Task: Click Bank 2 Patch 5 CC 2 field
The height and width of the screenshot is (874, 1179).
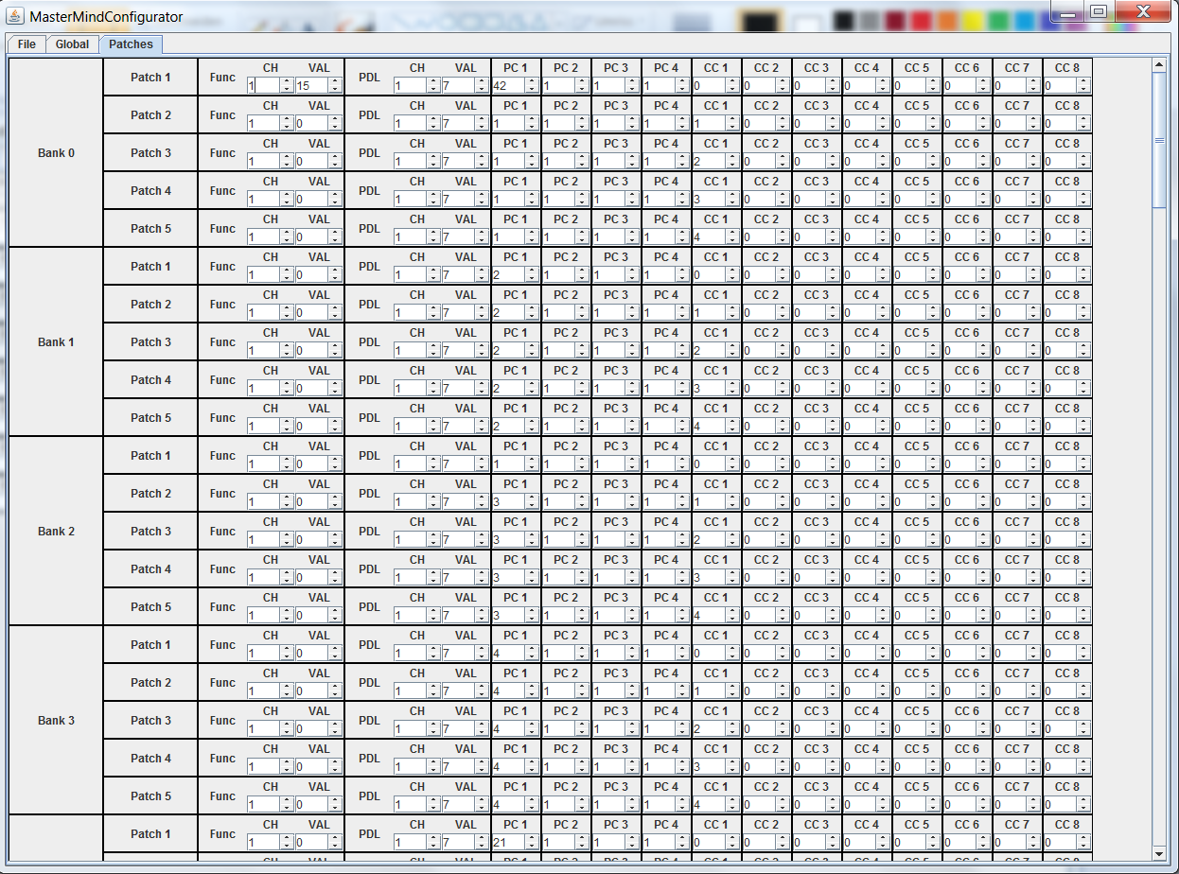Action: click(761, 615)
